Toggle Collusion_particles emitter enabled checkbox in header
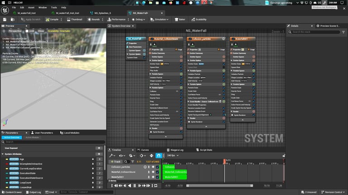The image size is (348, 195). tap(190, 39)
